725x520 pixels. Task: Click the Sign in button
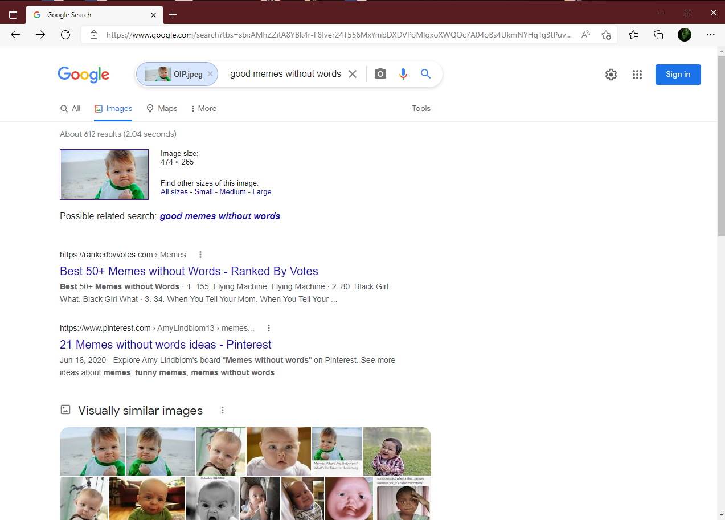pyautogui.click(x=678, y=75)
